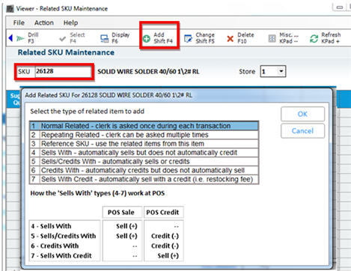Viewport: 351px width, 271px height.
Task: Select row 5 Sells/Credits With type
Action: 144,162
